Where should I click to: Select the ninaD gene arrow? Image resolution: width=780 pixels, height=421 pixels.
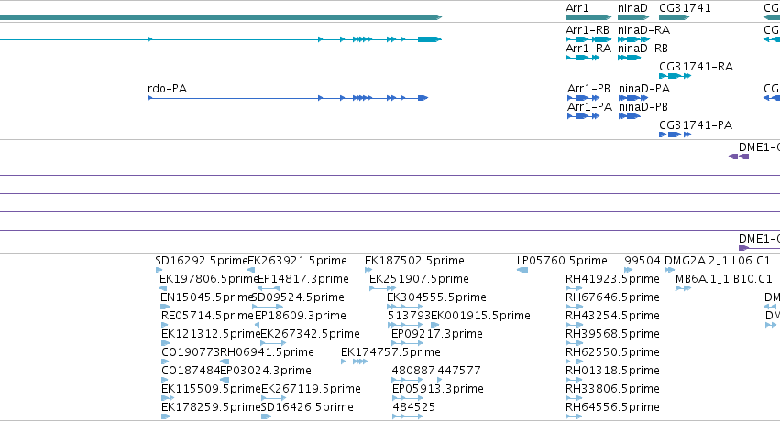[633, 17]
